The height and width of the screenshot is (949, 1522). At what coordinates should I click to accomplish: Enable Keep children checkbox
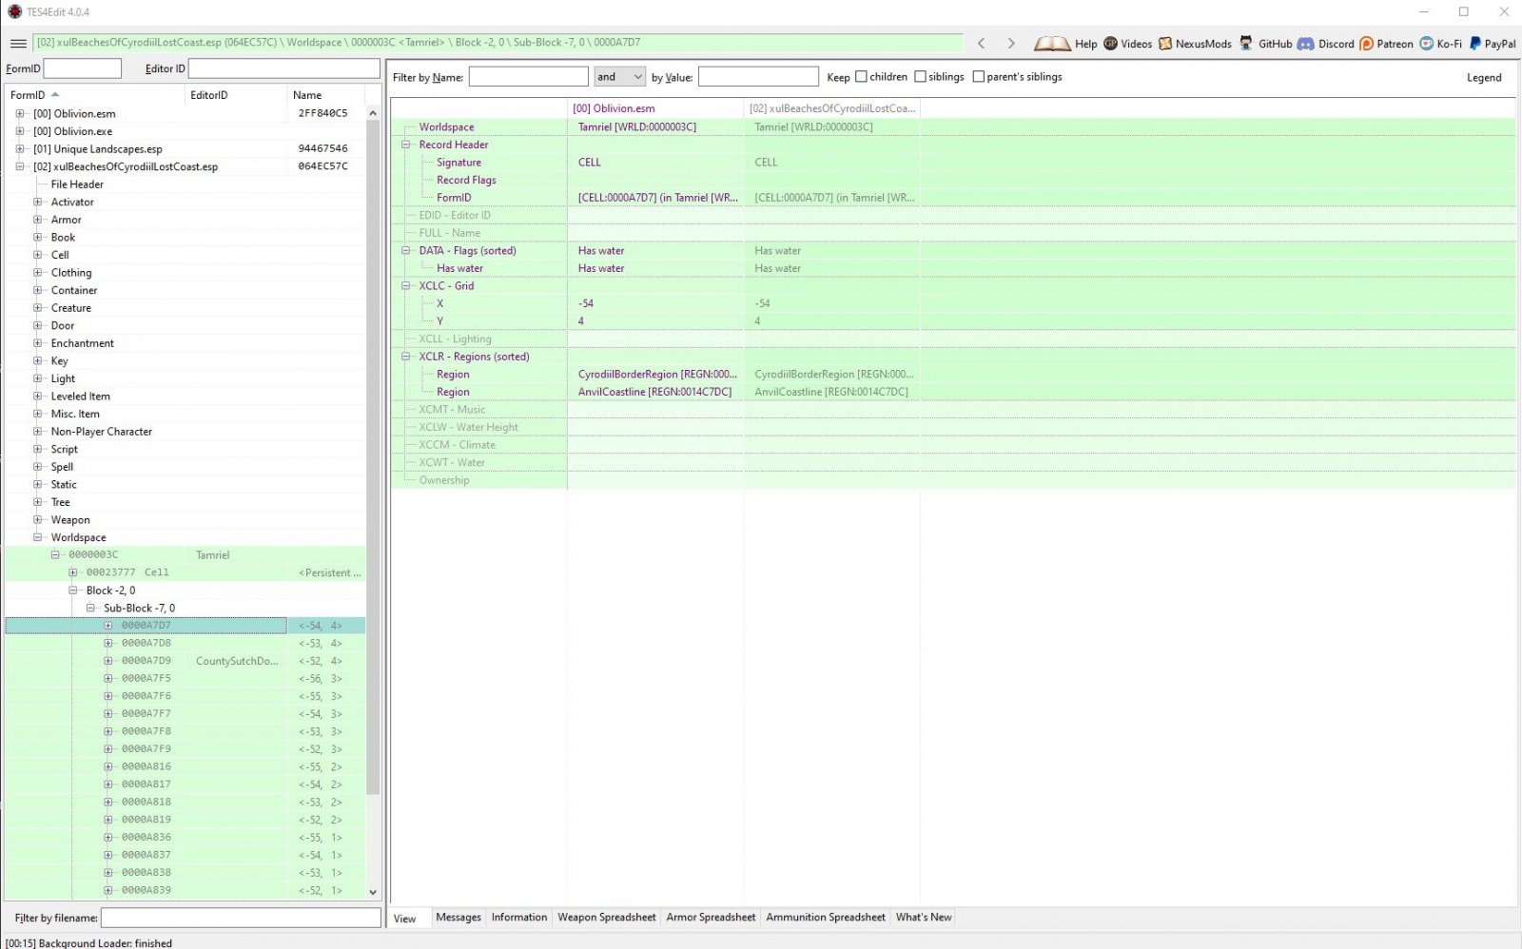(861, 77)
